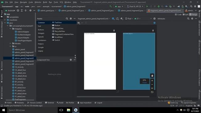Screen dimensions: 201x113
Task: Open the Refactor menu
Action: 38,2
